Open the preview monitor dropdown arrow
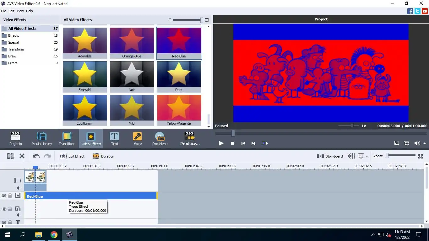The width and height of the screenshot is (429, 241). 367,156
